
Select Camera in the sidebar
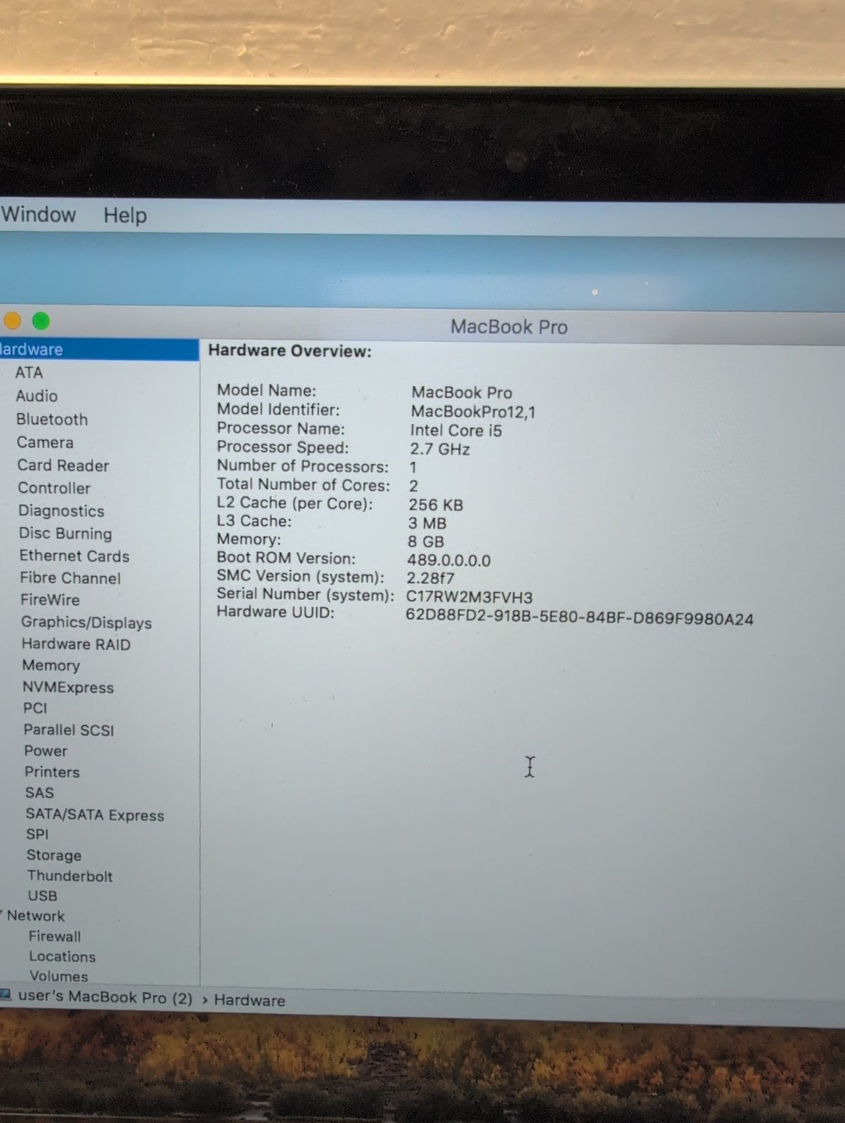tap(45, 442)
